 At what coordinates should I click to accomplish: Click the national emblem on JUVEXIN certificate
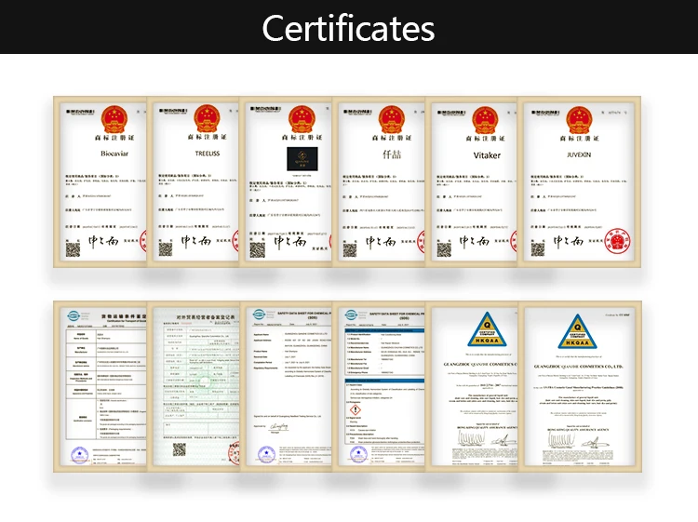click(579, 120)
